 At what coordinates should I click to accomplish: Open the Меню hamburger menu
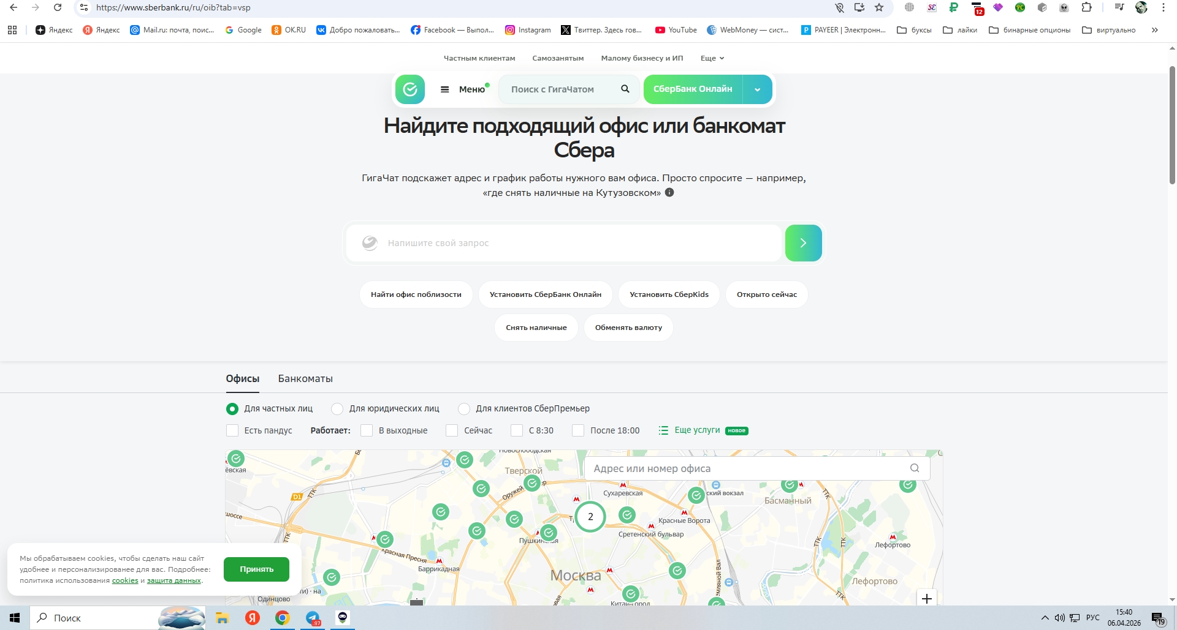pos(463,89)
